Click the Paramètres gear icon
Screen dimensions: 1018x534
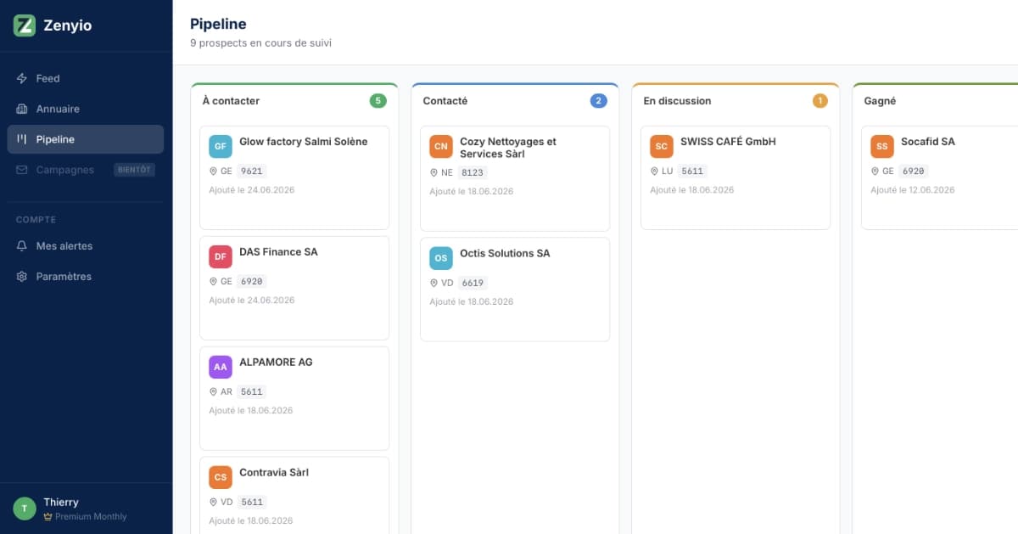coord(22,277)
